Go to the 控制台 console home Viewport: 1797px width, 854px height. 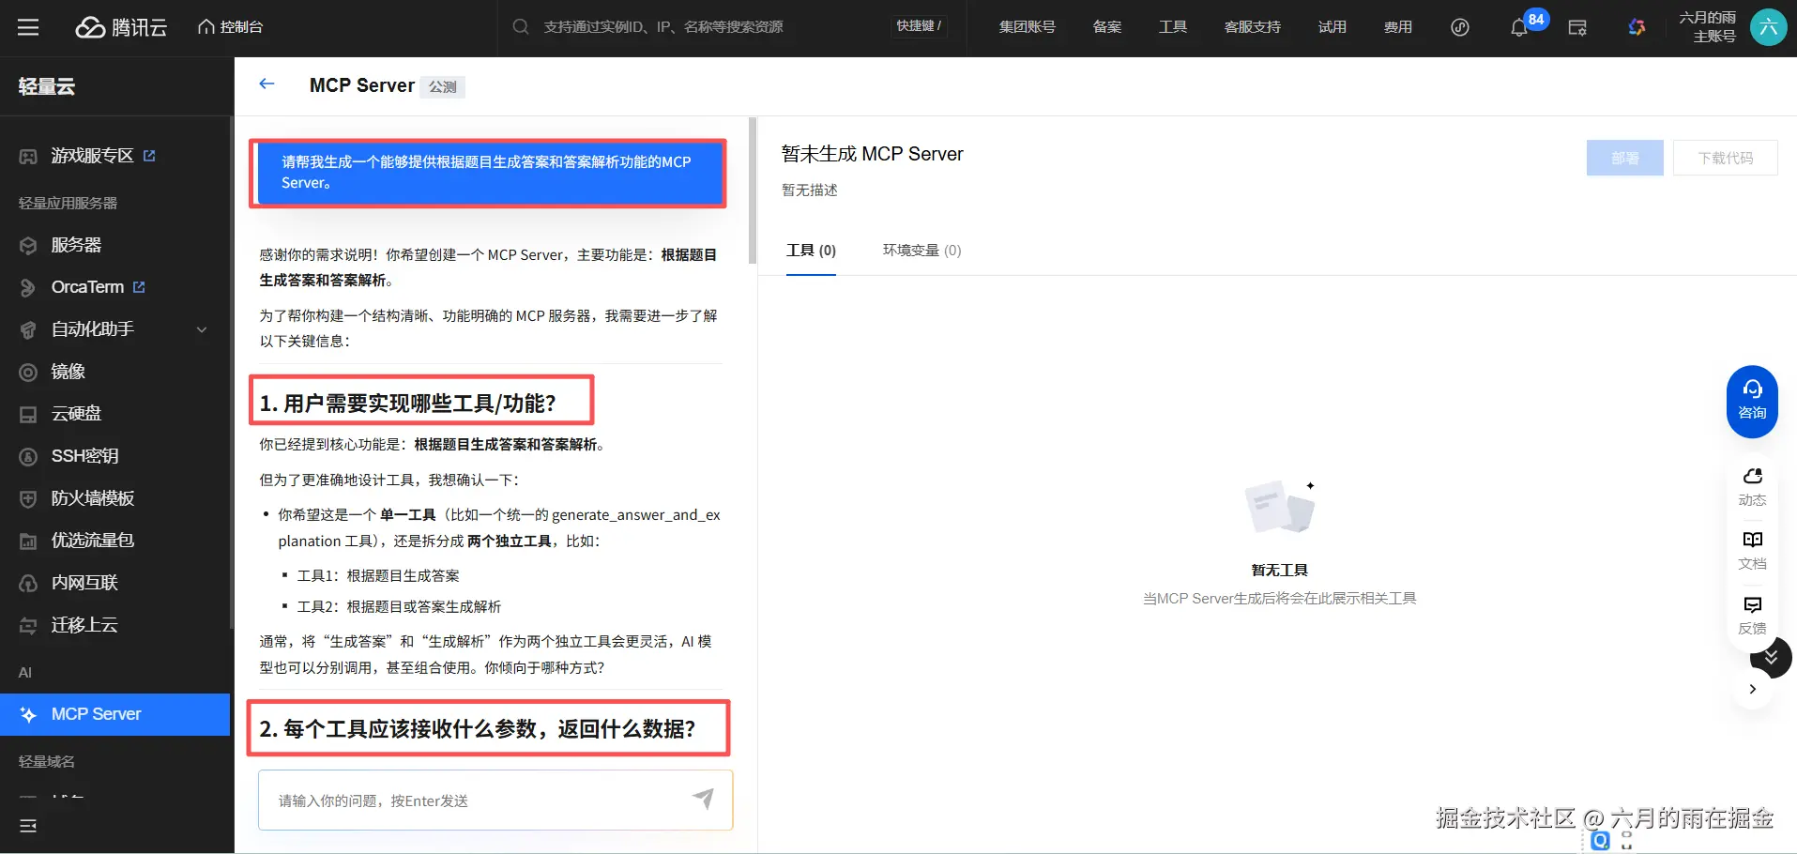click(x=230, y=27)
